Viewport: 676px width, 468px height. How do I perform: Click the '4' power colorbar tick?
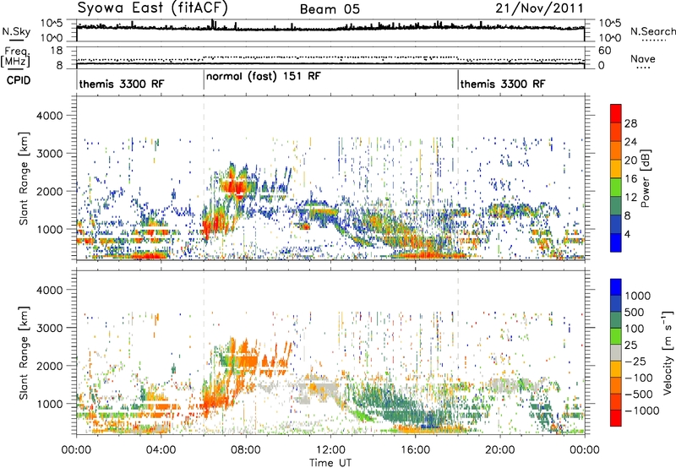tap(627, 234)
